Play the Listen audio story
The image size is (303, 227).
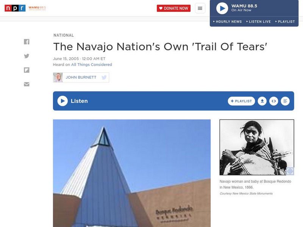62,101
